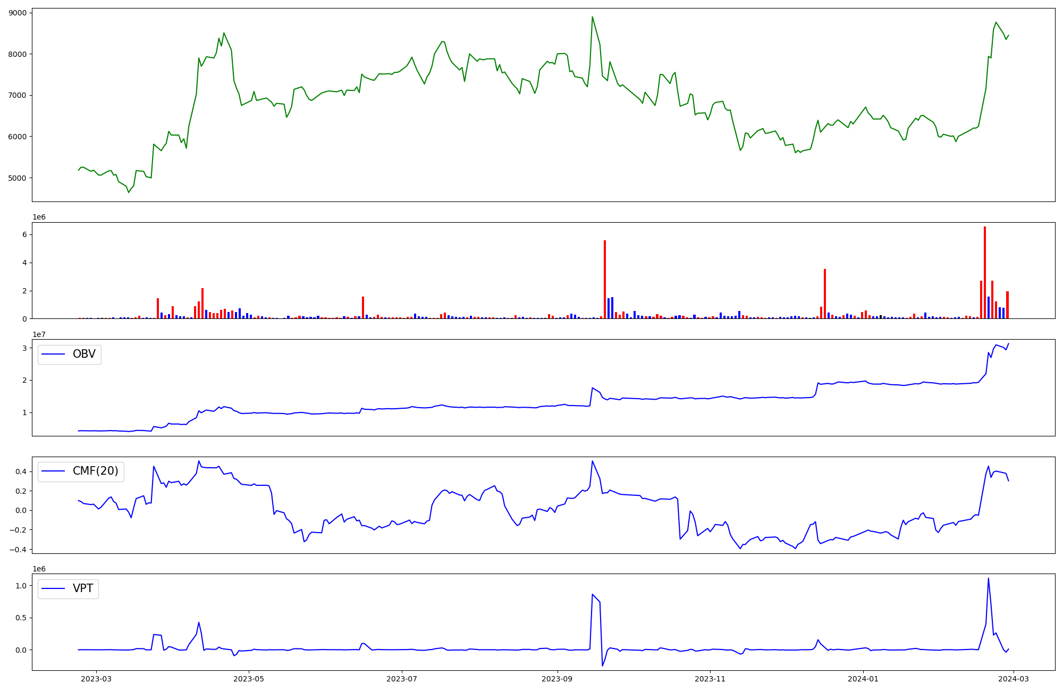Viewport: 1063px width, 691px height.
Task: Click the blue line sample in OBV legend
Action: tap(53, 354)
